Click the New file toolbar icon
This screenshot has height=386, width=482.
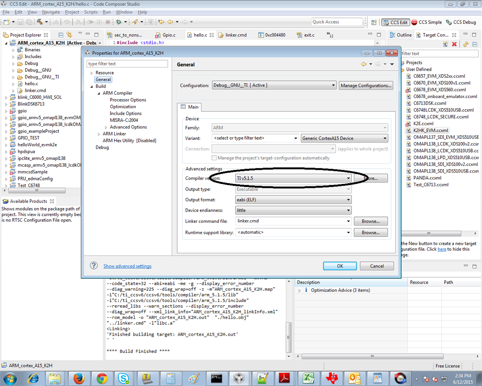7,22
